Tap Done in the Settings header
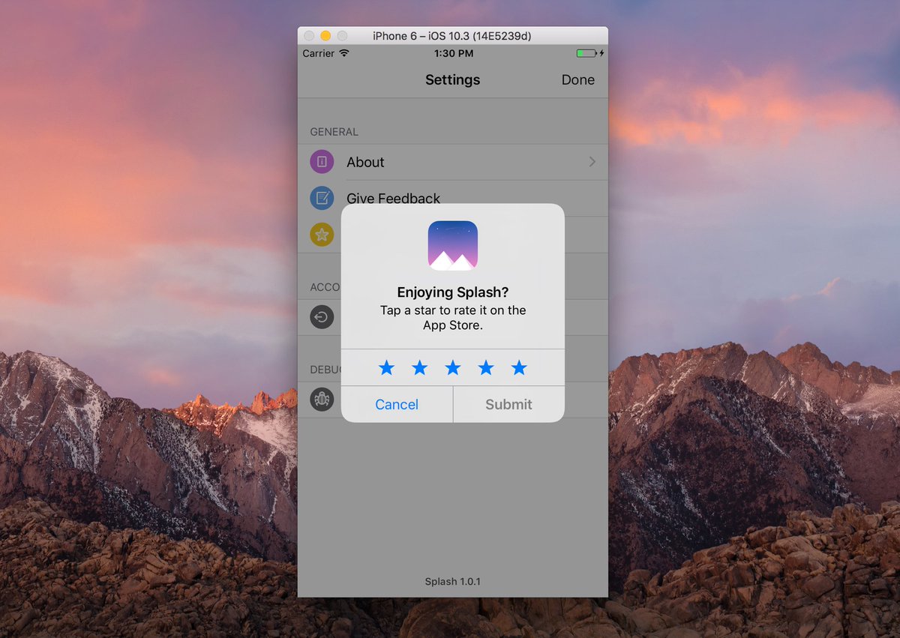 pos(578,79)
